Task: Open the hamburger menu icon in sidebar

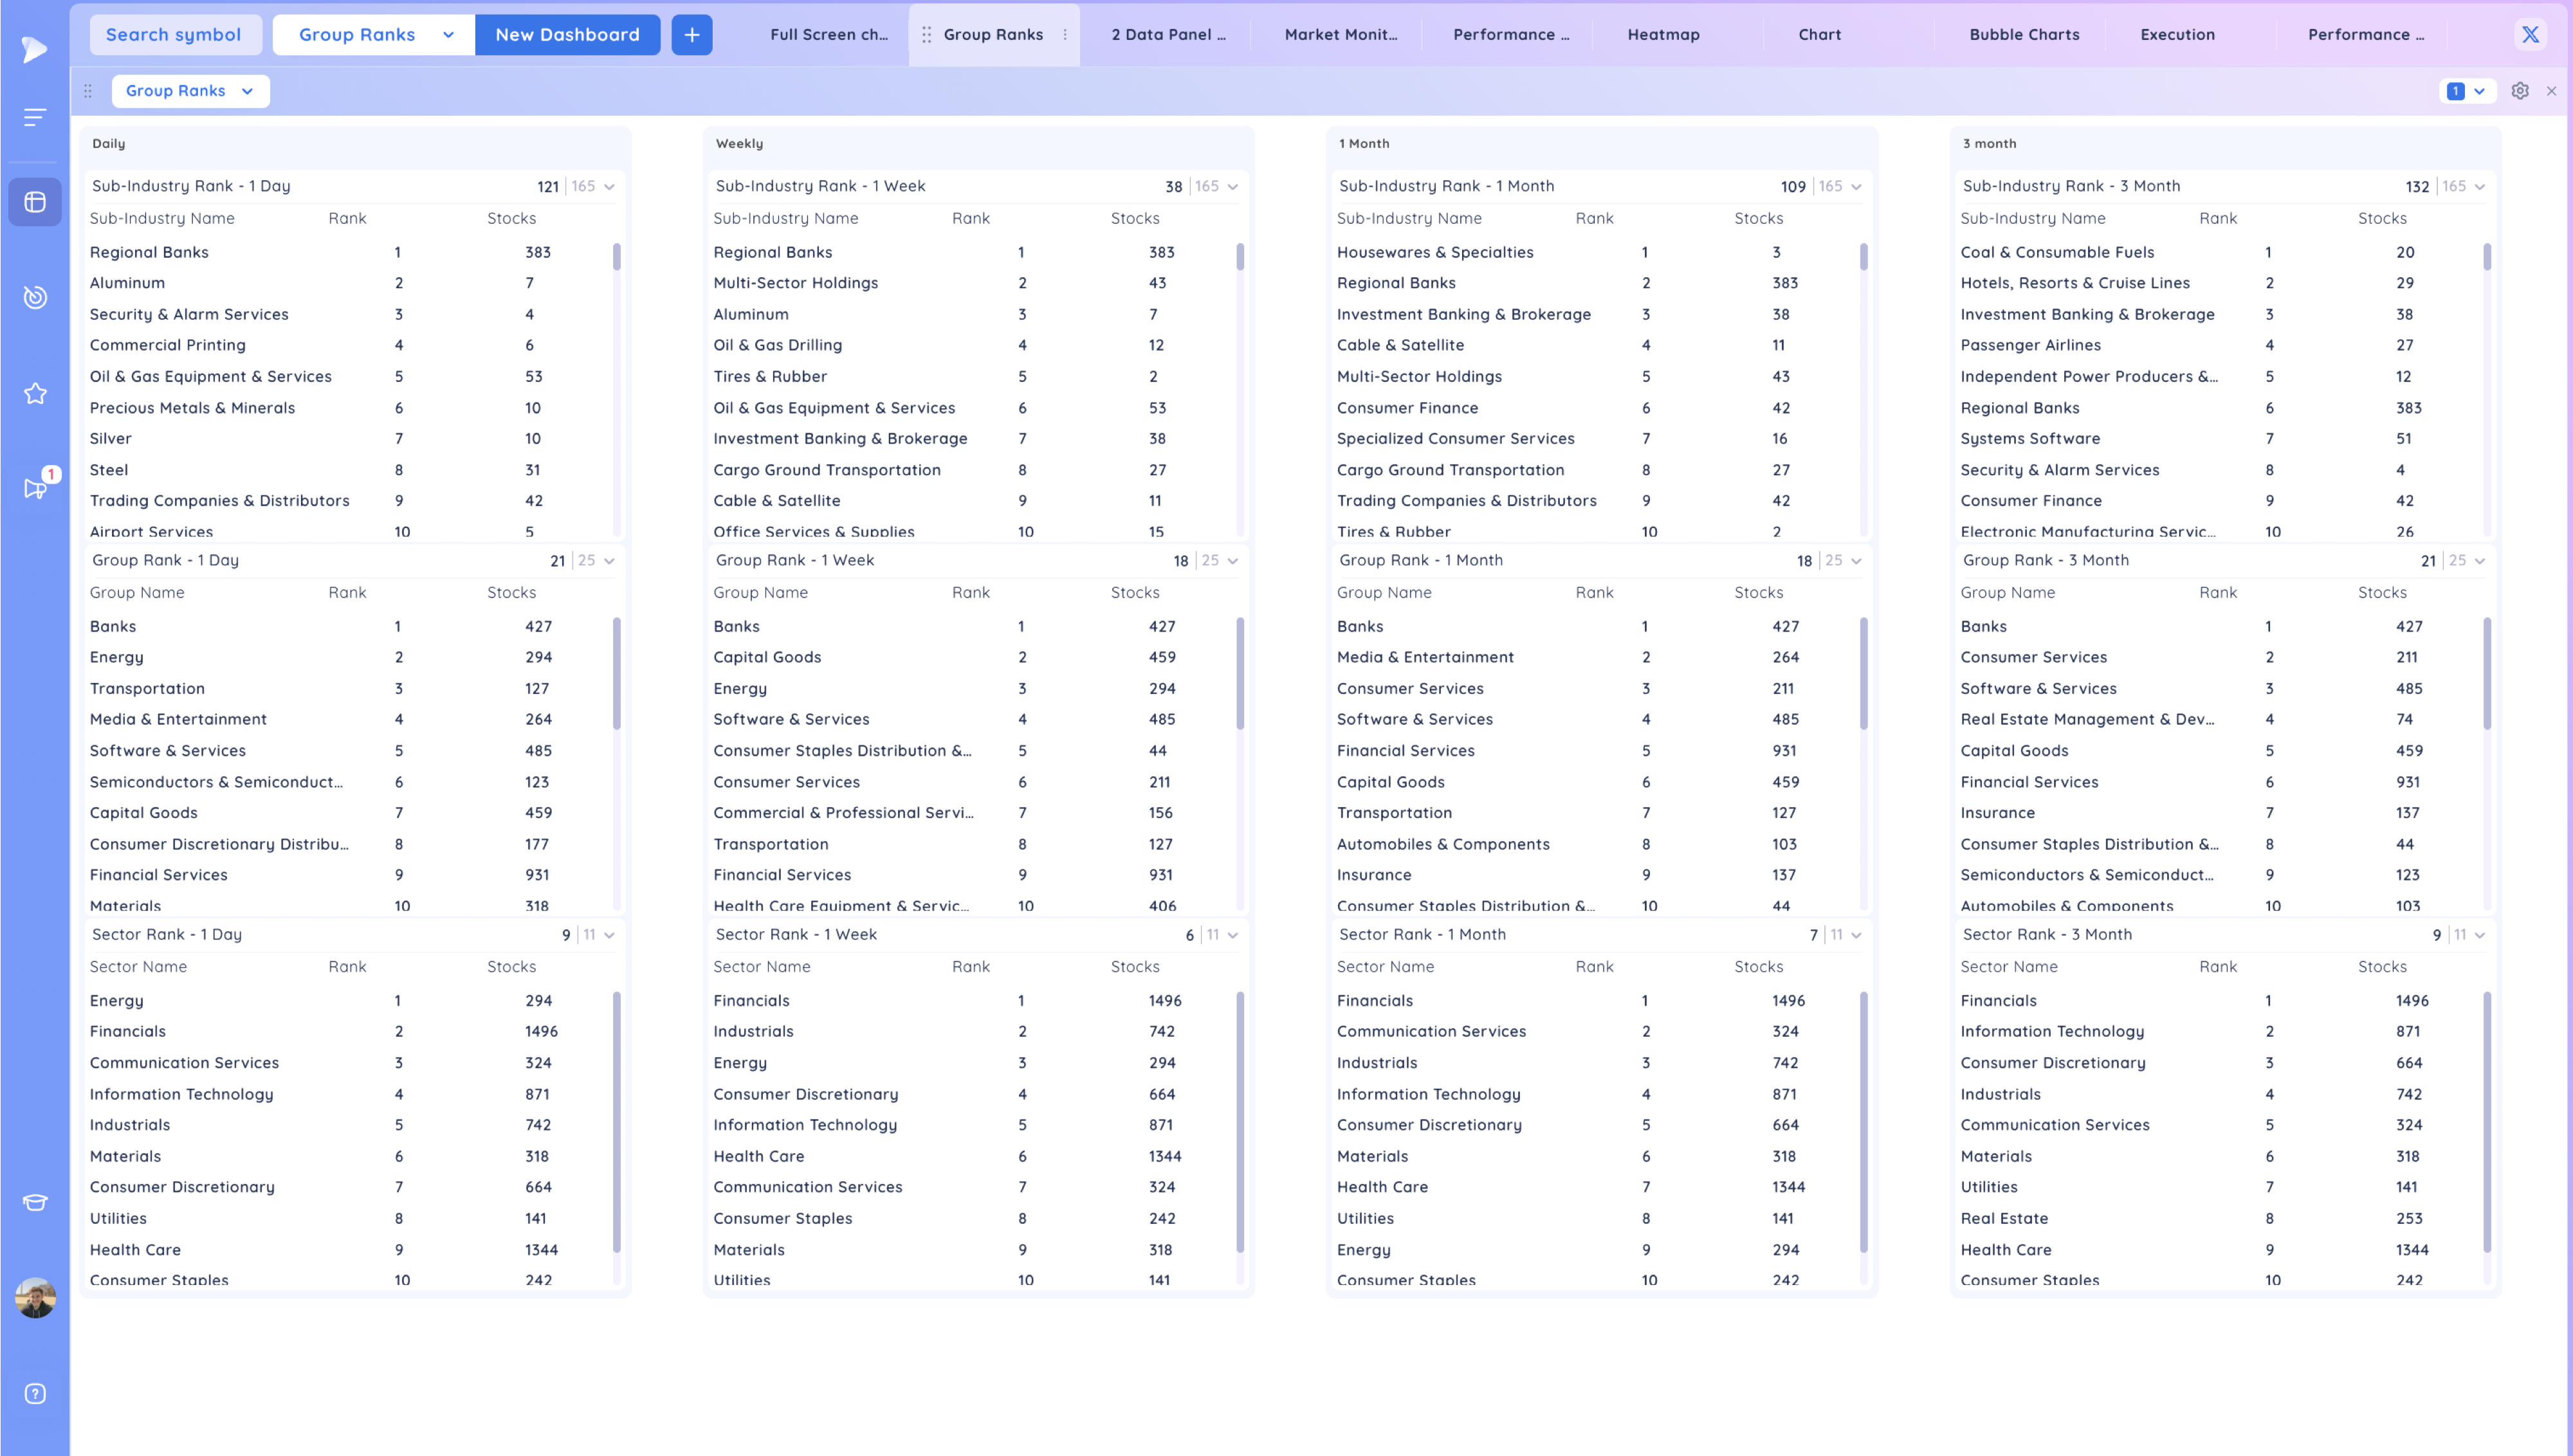Action: 35,117
